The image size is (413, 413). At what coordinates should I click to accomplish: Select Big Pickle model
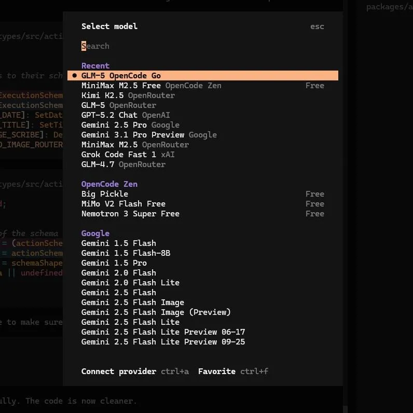(203, 194)
